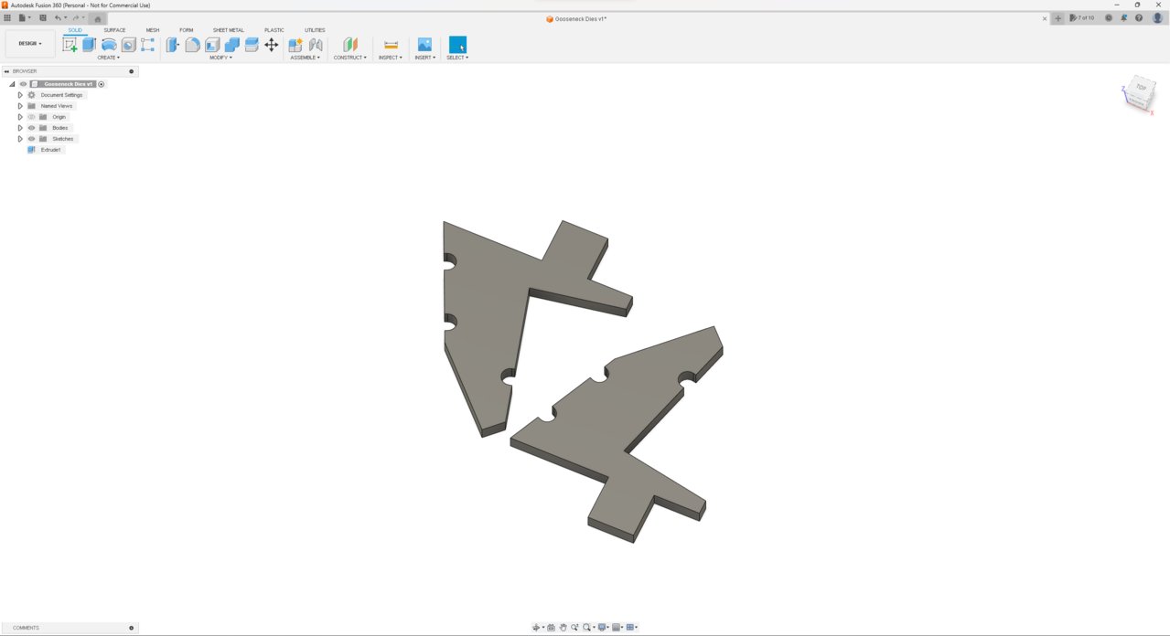The width and height of the screenshot is (1170, 636).
Task: Click the Fit zoom magnifier icon
Action: (x=586, y=627)
